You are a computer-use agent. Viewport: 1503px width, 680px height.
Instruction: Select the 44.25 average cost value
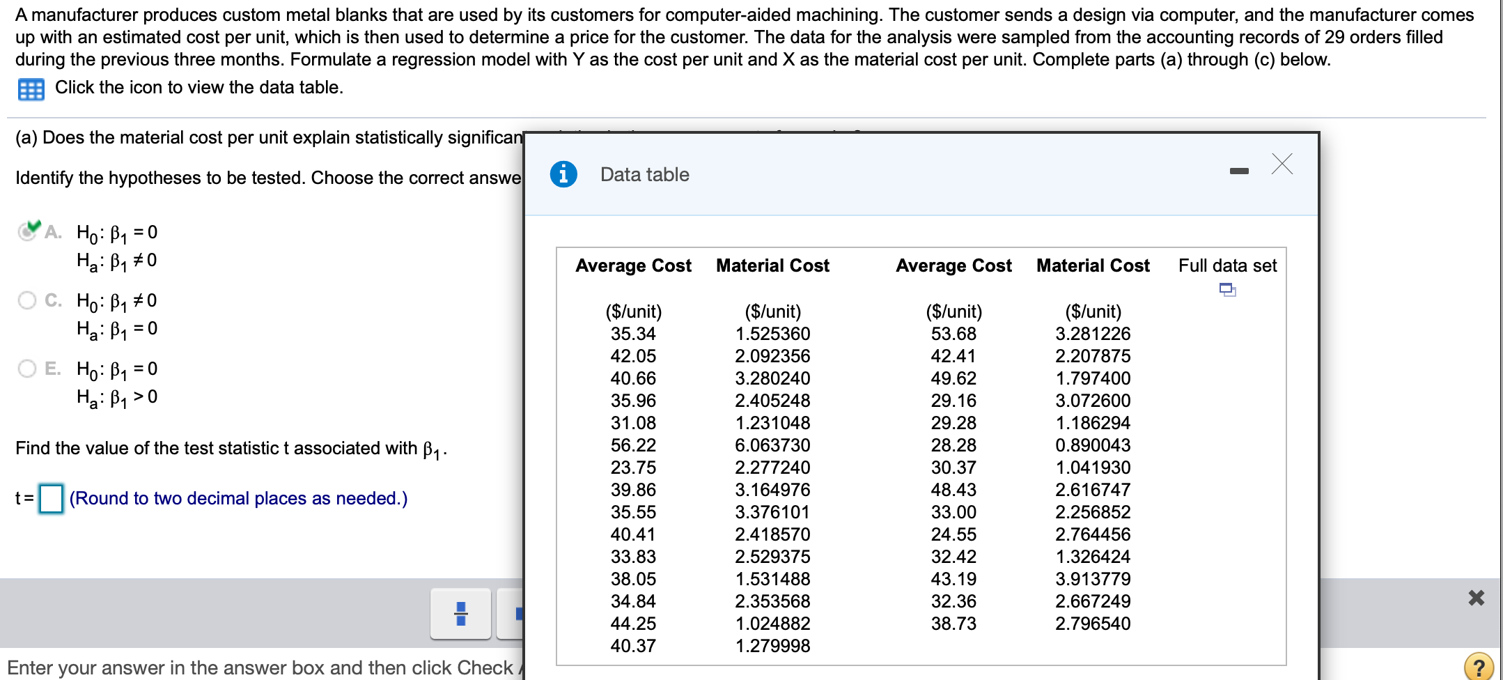click(633, 624)
